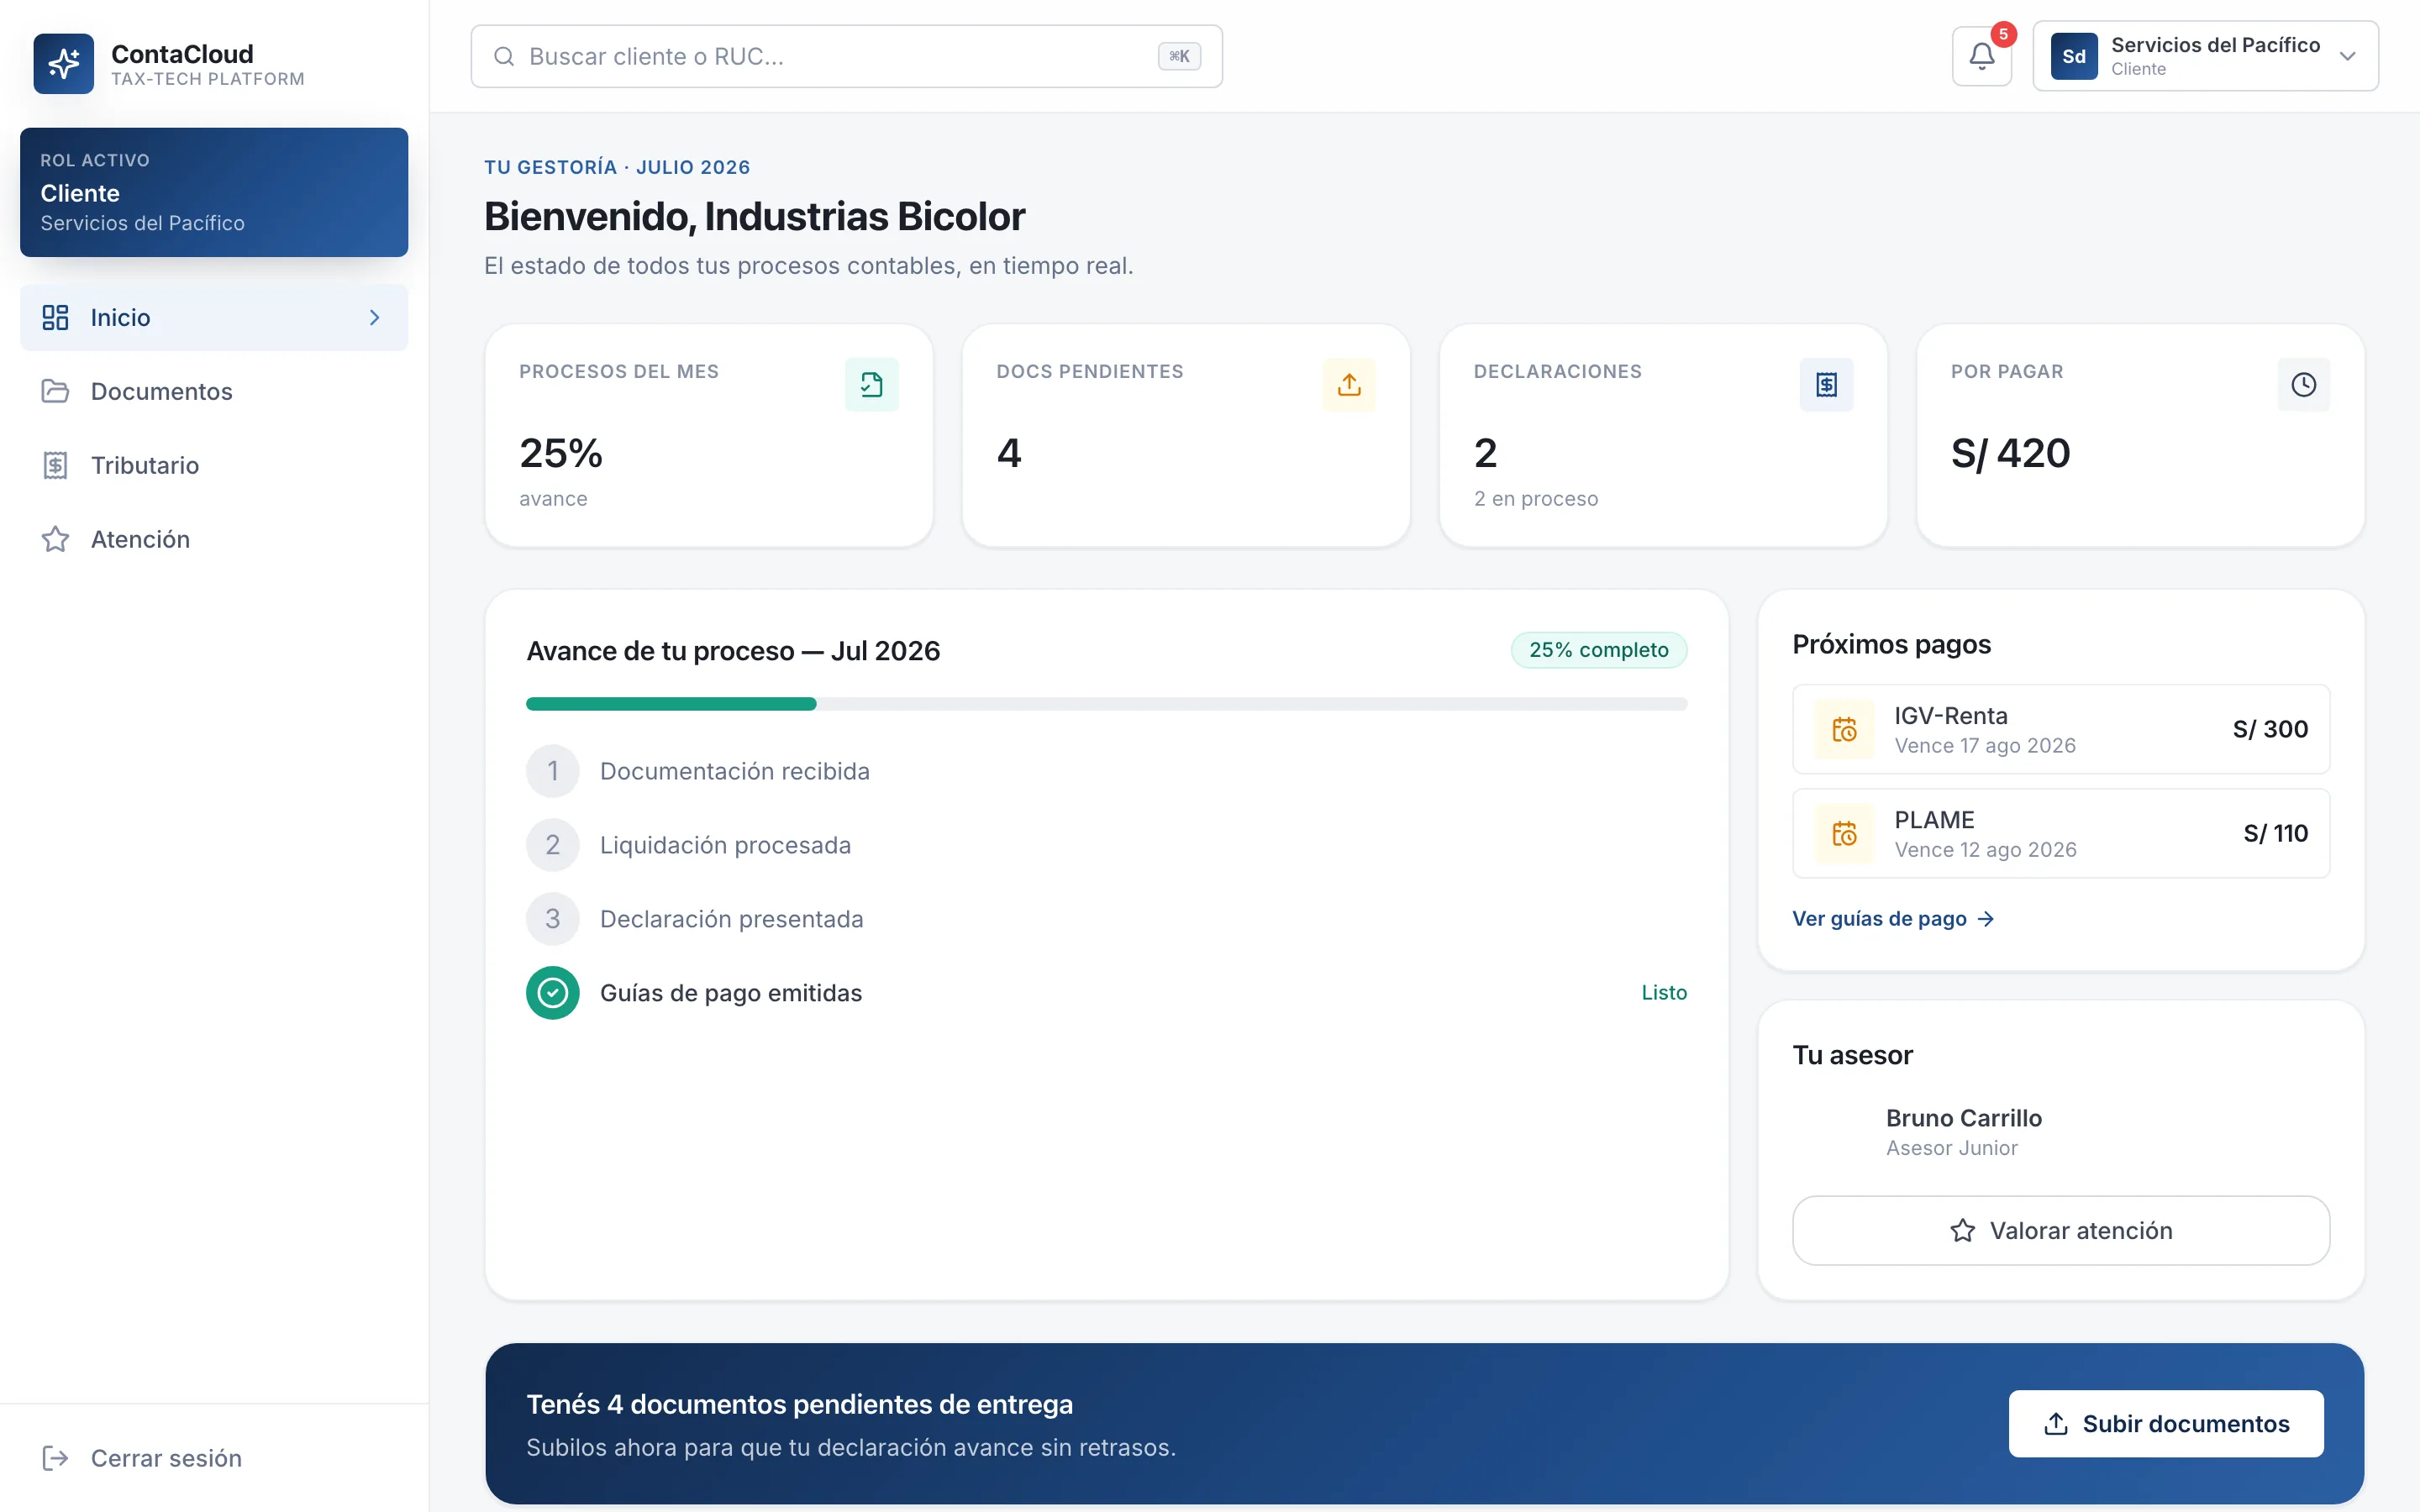The image size is (2420, 1512).
Task: Click Vence 12 ago 2026 due date
Action: (1985, 850)
